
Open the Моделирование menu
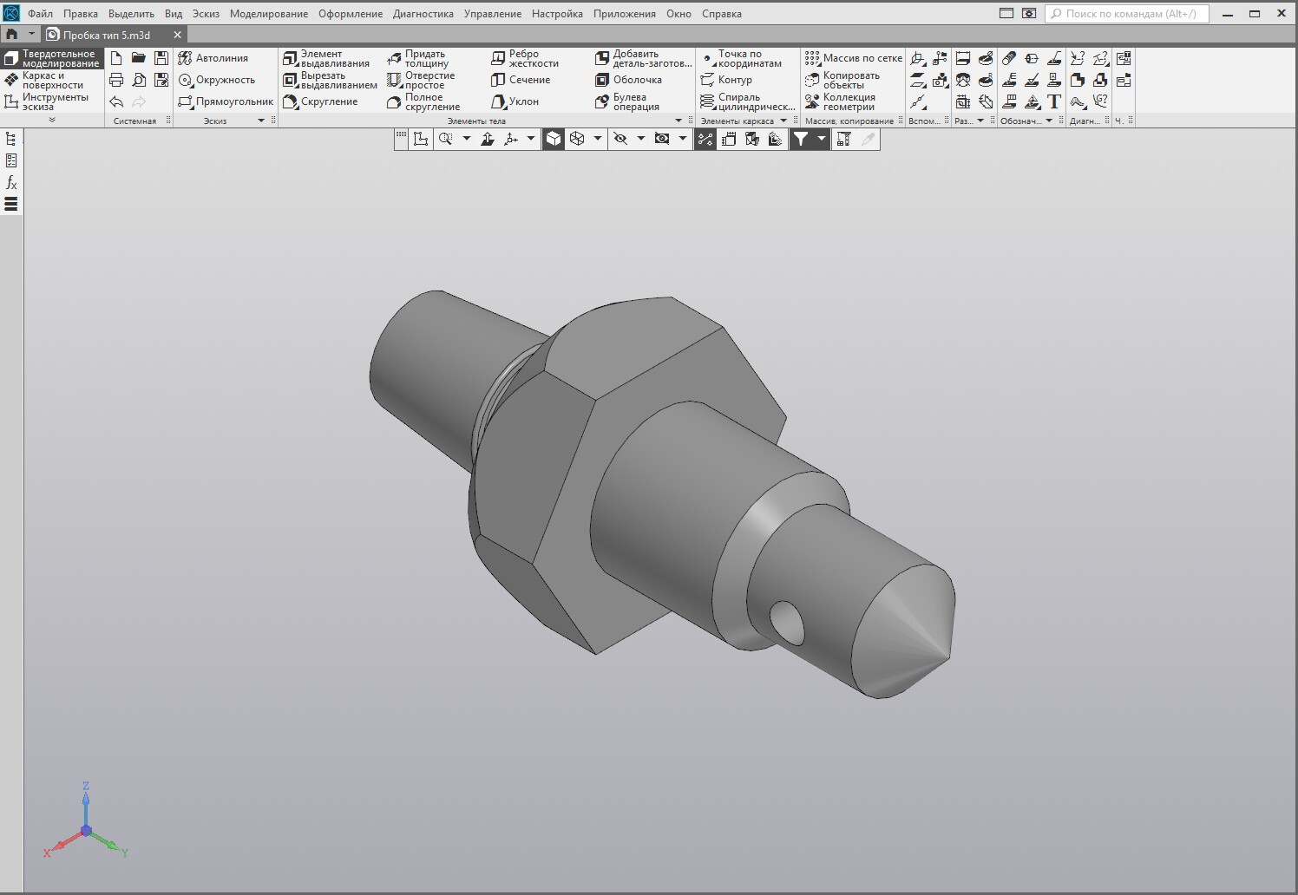(269, 14)
